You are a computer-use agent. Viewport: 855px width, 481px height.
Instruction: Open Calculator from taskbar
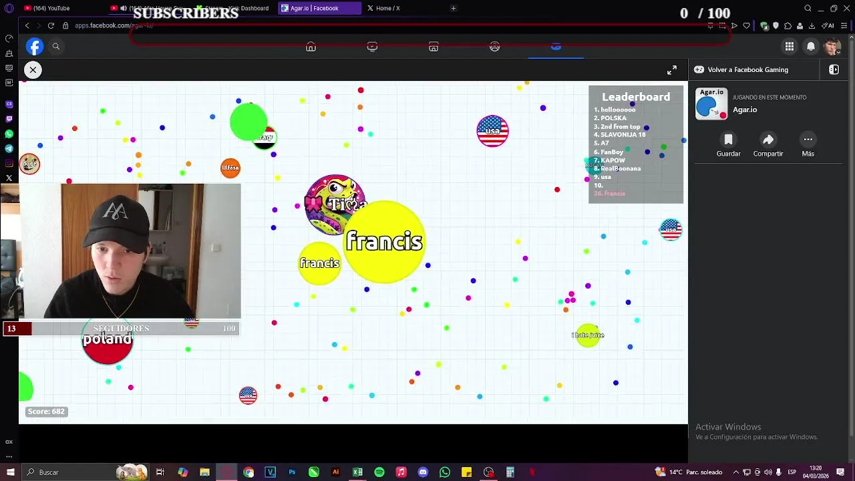coord(510,472)
